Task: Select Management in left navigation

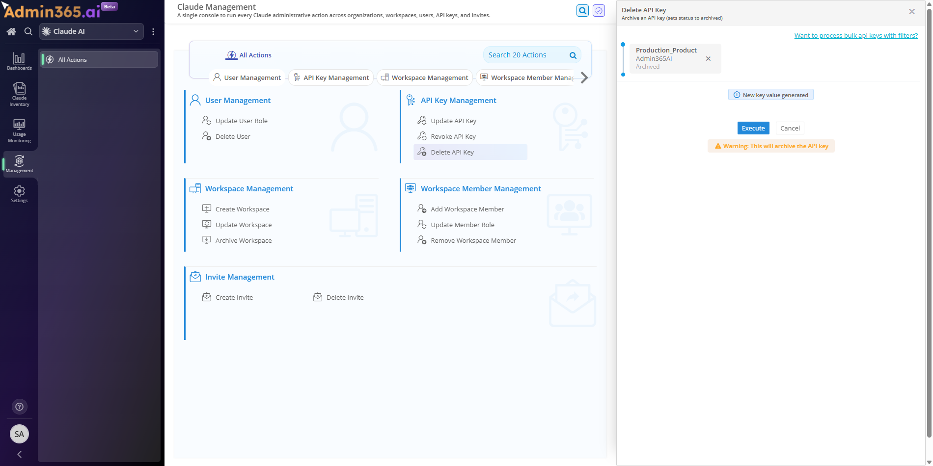Action: (x=19, y=164)
